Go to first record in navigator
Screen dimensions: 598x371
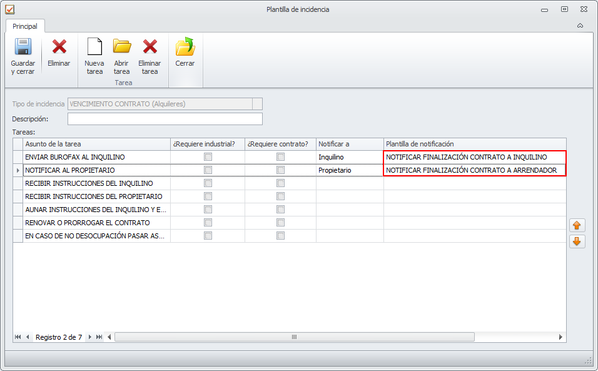point(18,337)
